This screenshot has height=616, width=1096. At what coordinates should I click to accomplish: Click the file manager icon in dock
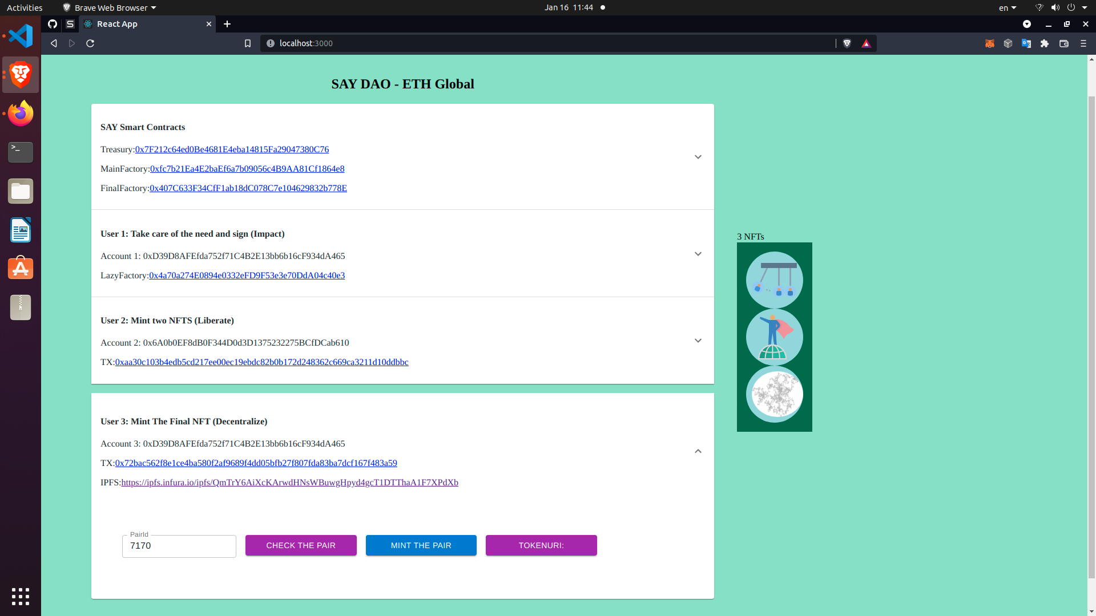pyautogui.click(x=21, y=191)
